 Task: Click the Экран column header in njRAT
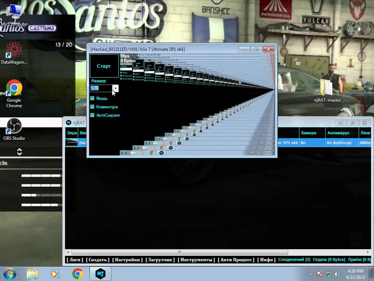coord(72,133)
